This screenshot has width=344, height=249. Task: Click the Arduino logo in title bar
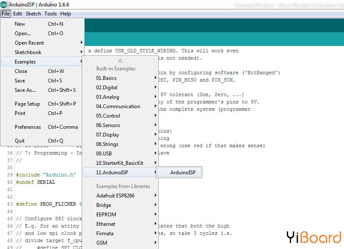pos(3,4)
